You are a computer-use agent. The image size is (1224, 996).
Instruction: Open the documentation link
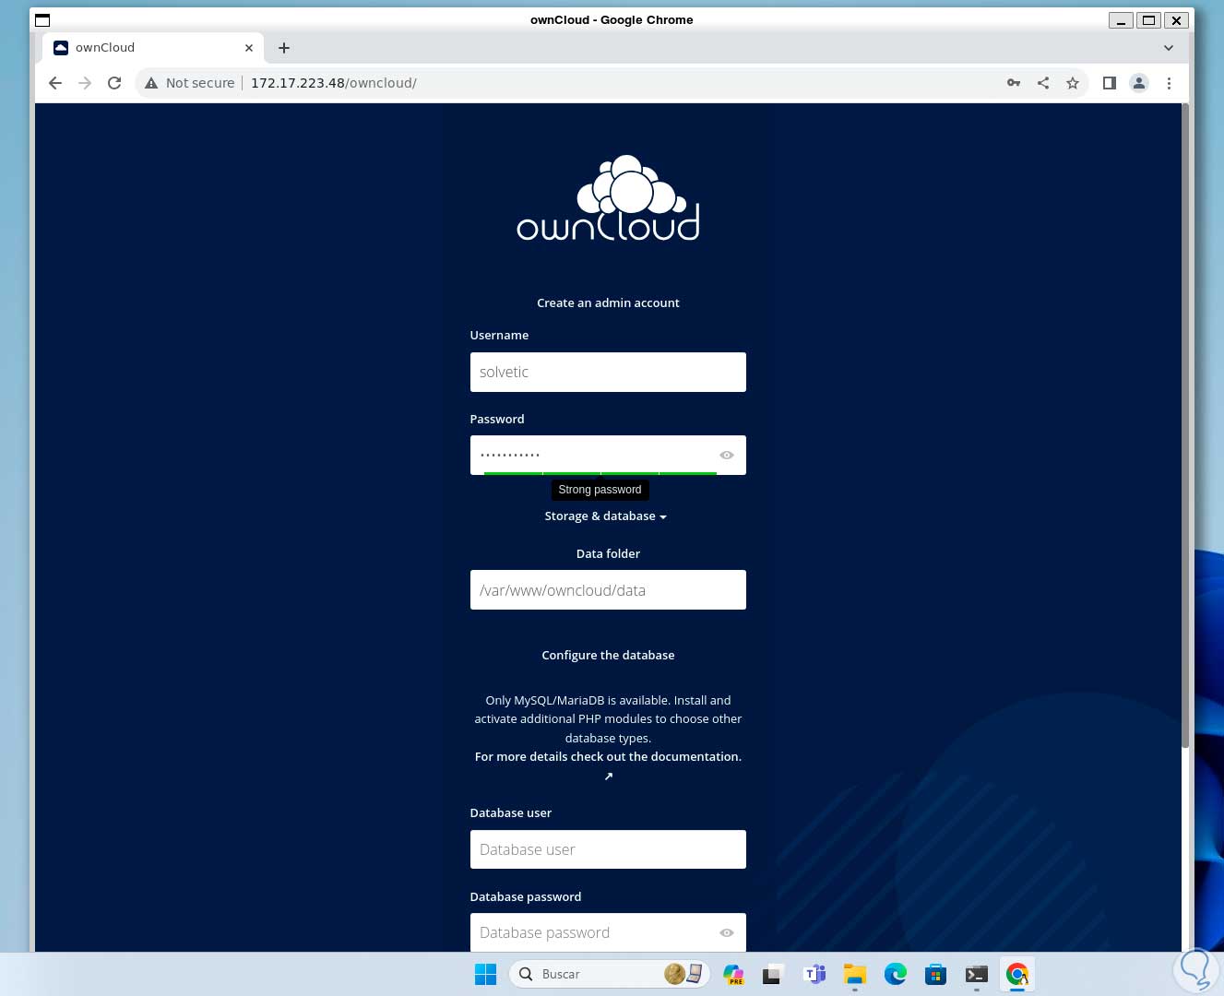coord(608,757)
